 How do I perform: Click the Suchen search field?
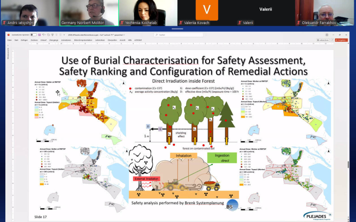tap(178, 35)
